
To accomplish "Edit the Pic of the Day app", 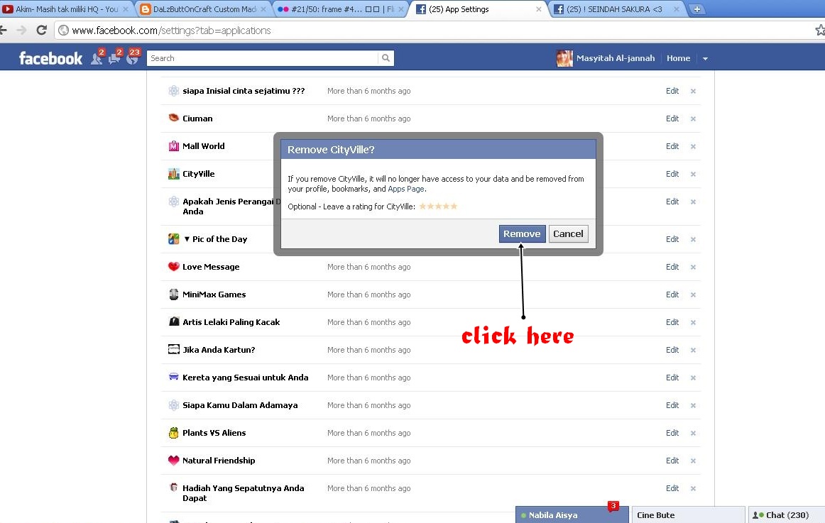I will [x=672, y=239].
